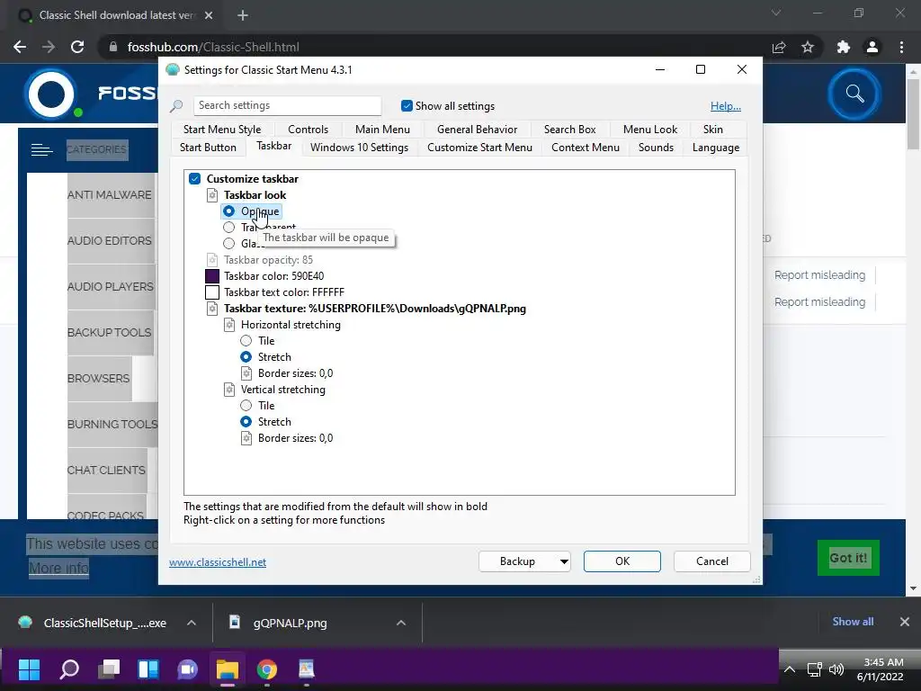Open the Start Button tab
This screenshot has height=691, width=921.
click(x=208, y=148)
